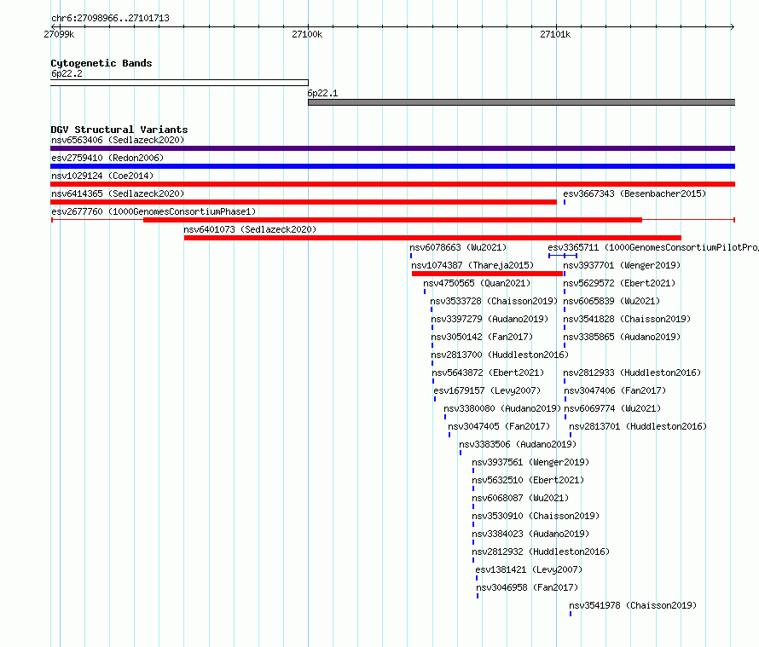Click the DGV Structural Variants track title
Image resolution: width=759 pixels, height=647 pixels.
click(x=119, y=130)
